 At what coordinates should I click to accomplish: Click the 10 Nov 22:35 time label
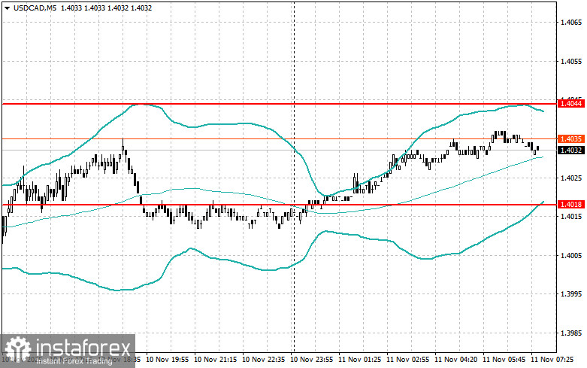[x=263, y=360]
